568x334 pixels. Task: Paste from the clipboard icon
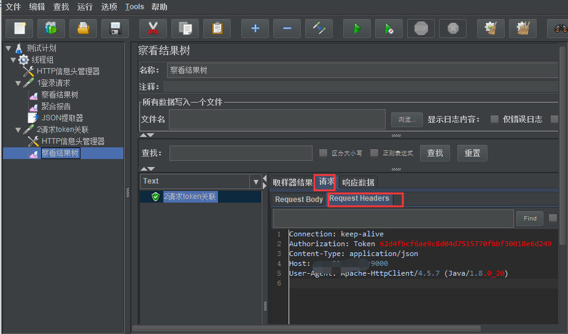click(217, 28)
